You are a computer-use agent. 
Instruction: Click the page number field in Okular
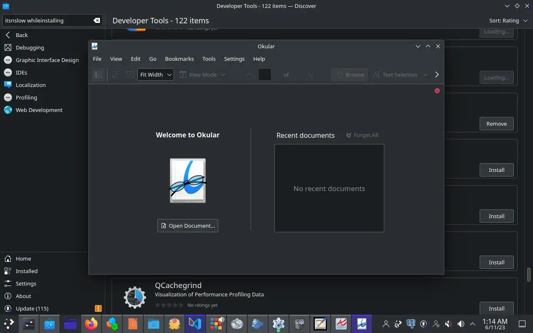(265, 75)
